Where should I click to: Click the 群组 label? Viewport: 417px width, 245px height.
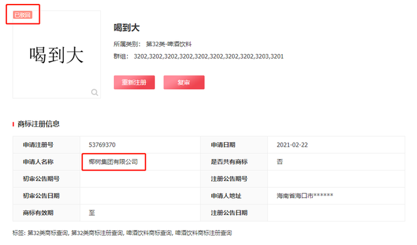121,57
